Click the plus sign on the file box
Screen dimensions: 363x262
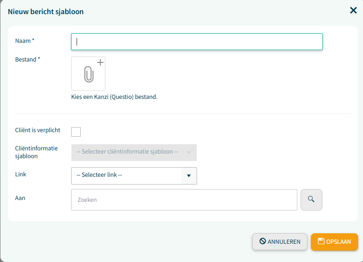click(100, 62)
